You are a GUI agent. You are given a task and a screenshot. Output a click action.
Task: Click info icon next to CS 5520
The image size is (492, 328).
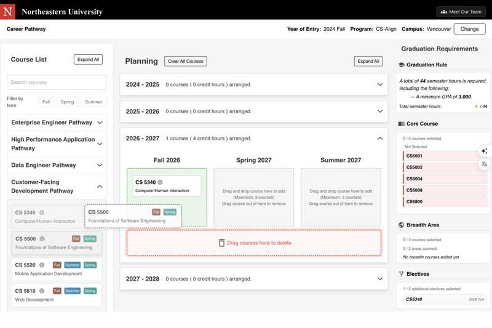click(42, 265)
